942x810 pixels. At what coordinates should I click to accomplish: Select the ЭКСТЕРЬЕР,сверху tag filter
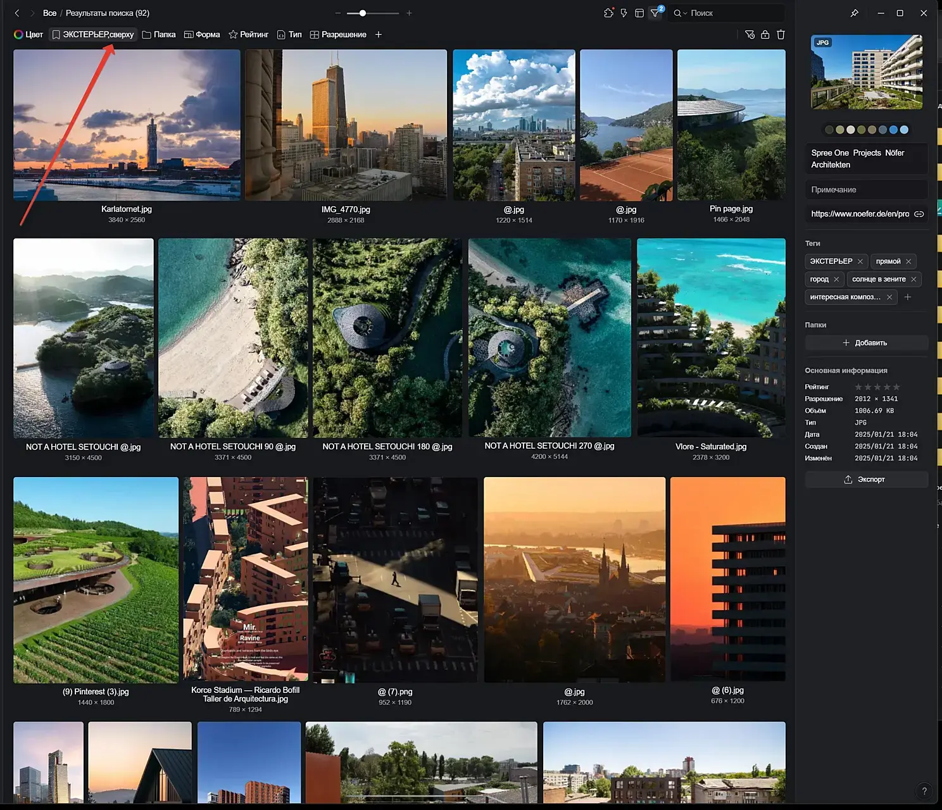(x=93, y=35)
